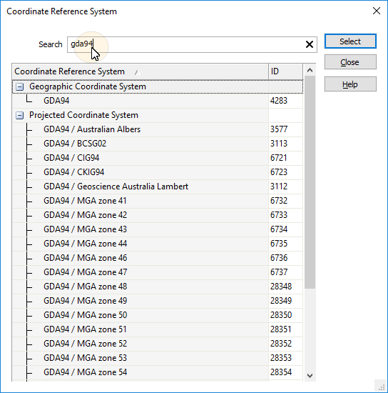Open Help for the dialog
388x393 pixels.
click(350, 84)
